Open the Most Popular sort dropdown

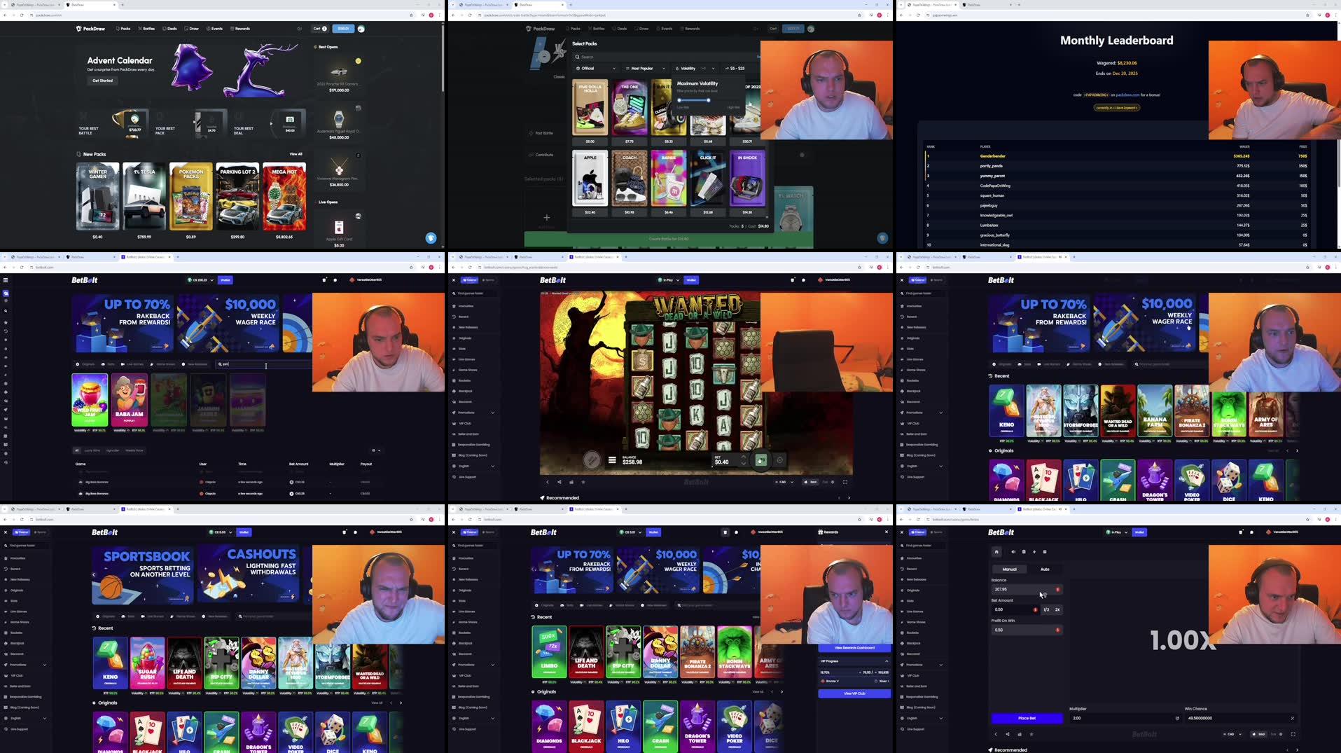coord(641,69)
